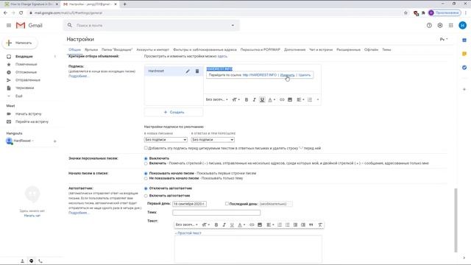This screenshot has width=471, height=265.
Task: Click the help question mark icon
Action: [429, 26]
